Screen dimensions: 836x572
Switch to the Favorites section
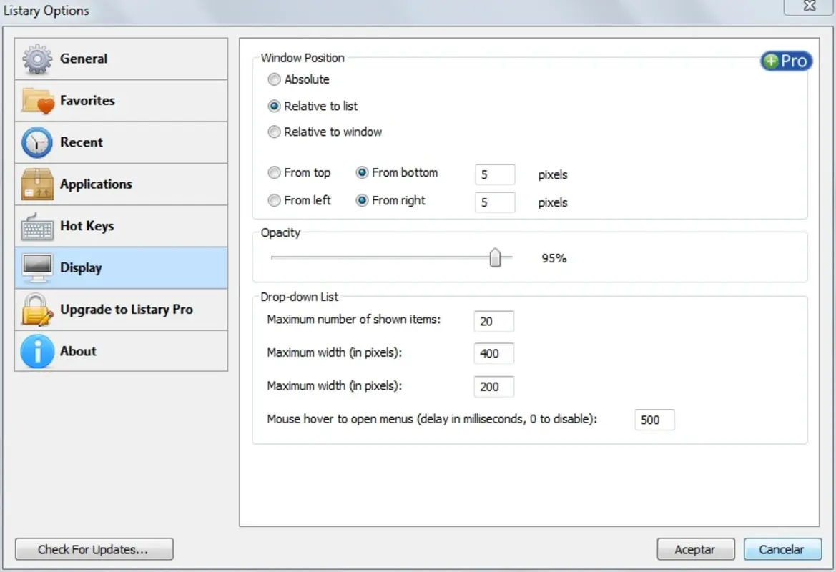89,100
